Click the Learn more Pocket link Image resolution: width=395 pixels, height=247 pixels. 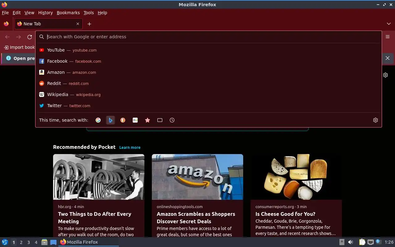(x=130, y=147)
